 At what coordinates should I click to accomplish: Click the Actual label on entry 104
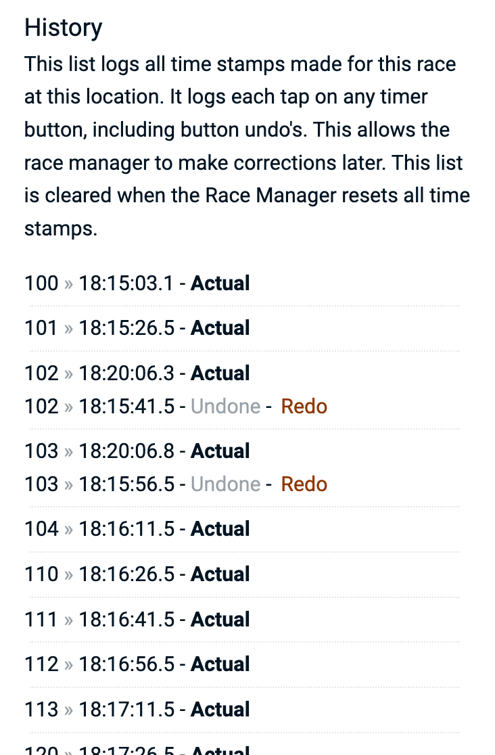220,529
